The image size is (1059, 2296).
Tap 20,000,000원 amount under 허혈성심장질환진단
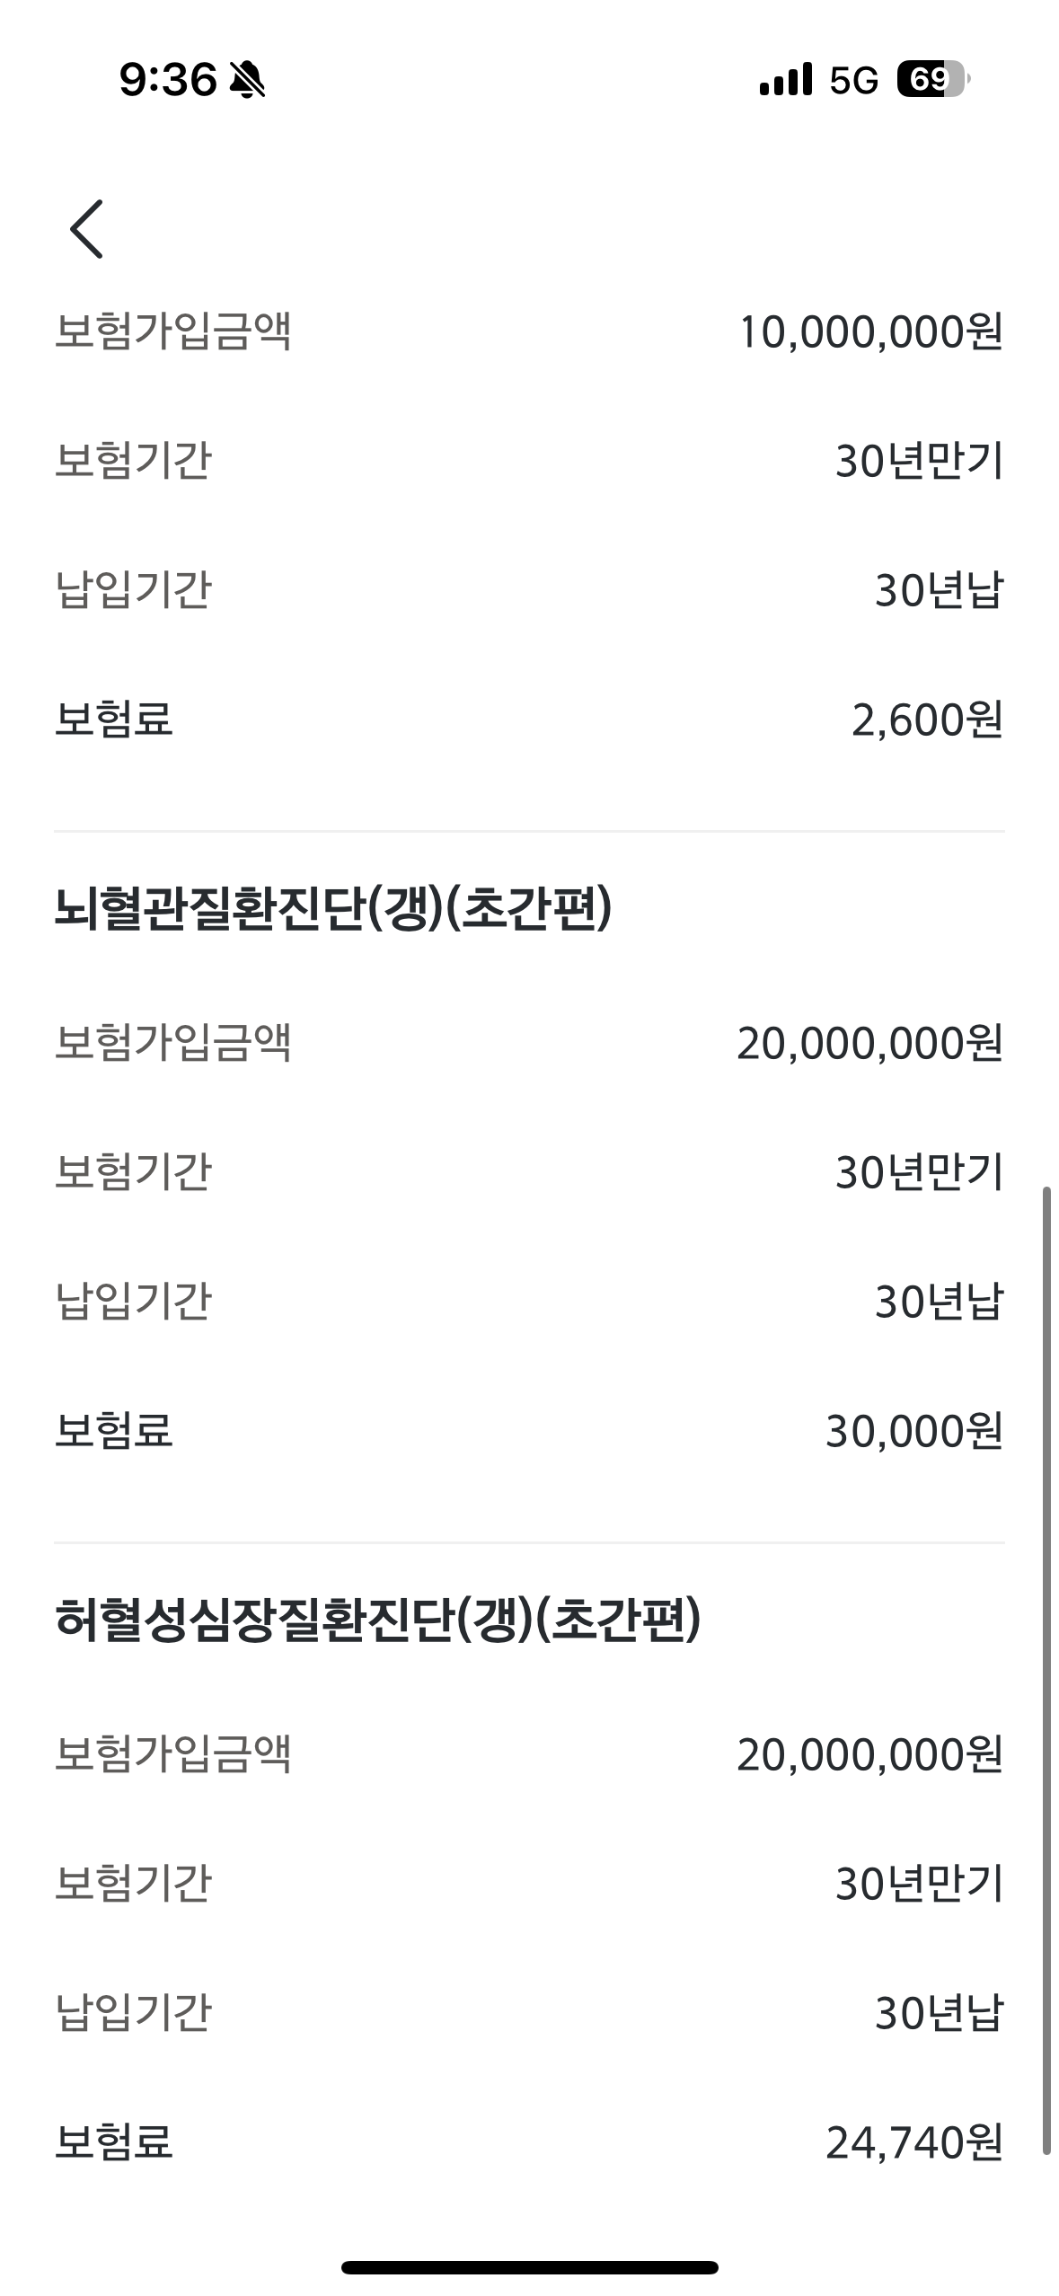(x=869, y=1754)
